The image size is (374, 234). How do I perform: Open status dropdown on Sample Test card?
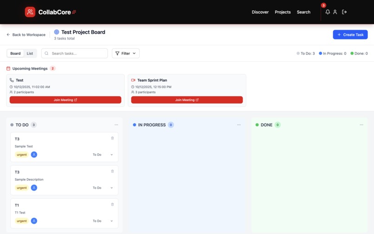point(103,155)
